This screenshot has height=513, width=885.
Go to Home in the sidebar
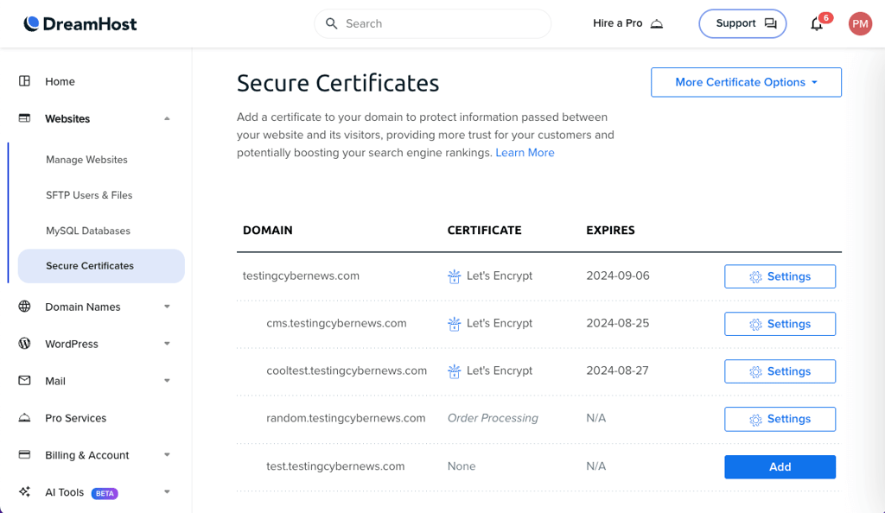pos(60,82)
